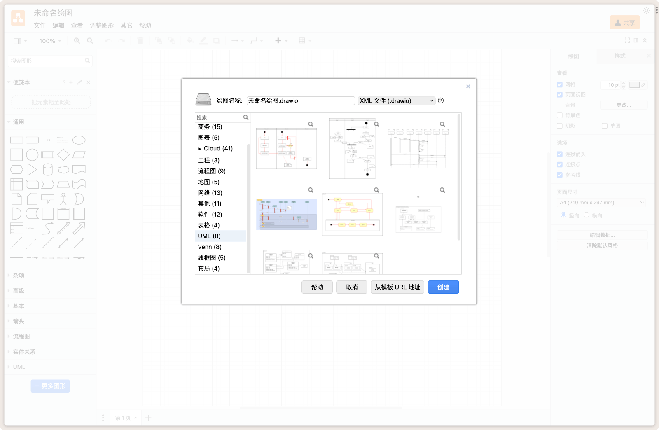Screen dimensions: 659x430
Task: Click the draw.io logo icon
Action: coord(18,18)
